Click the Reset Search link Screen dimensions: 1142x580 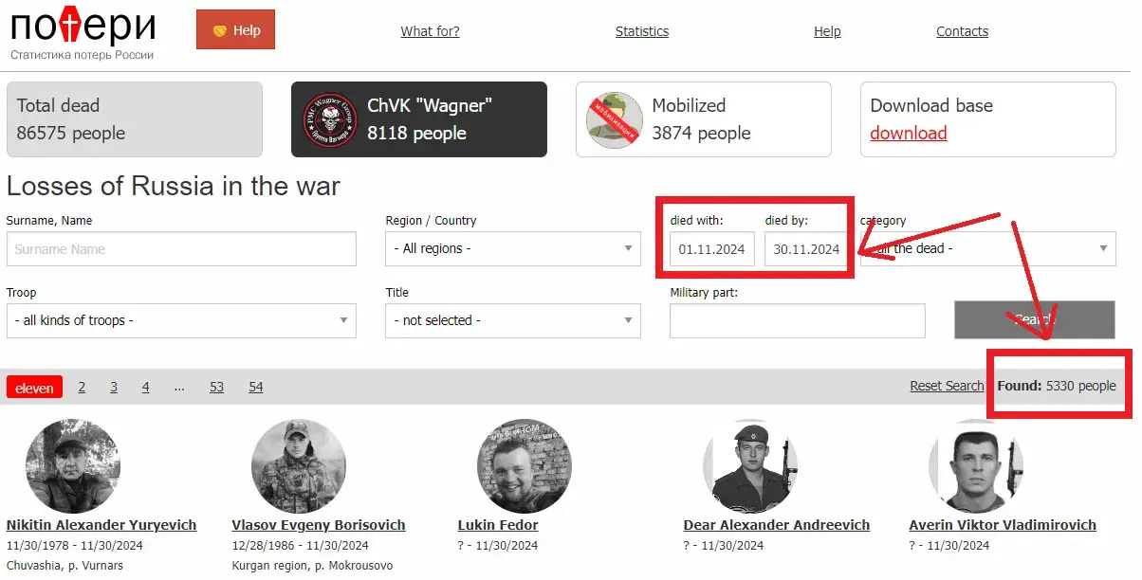click(x=947, y=386)
